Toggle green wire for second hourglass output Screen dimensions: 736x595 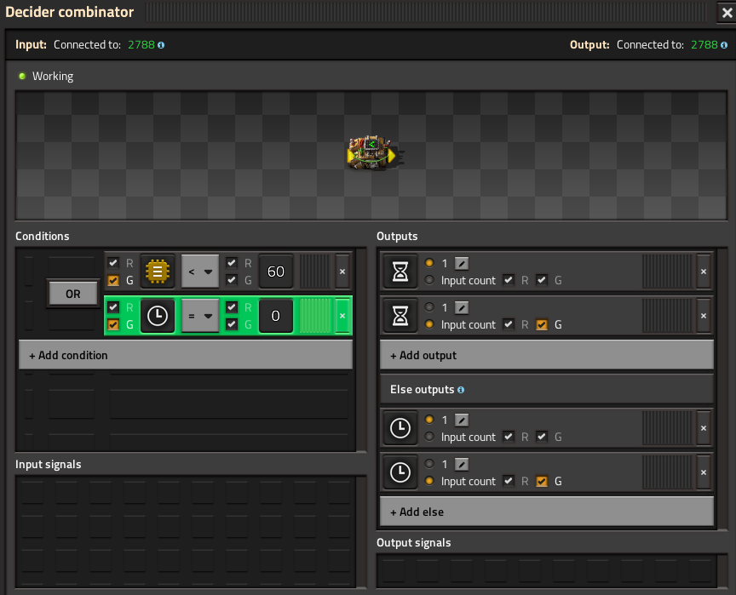pyautogui.click(x=542, y=324)
